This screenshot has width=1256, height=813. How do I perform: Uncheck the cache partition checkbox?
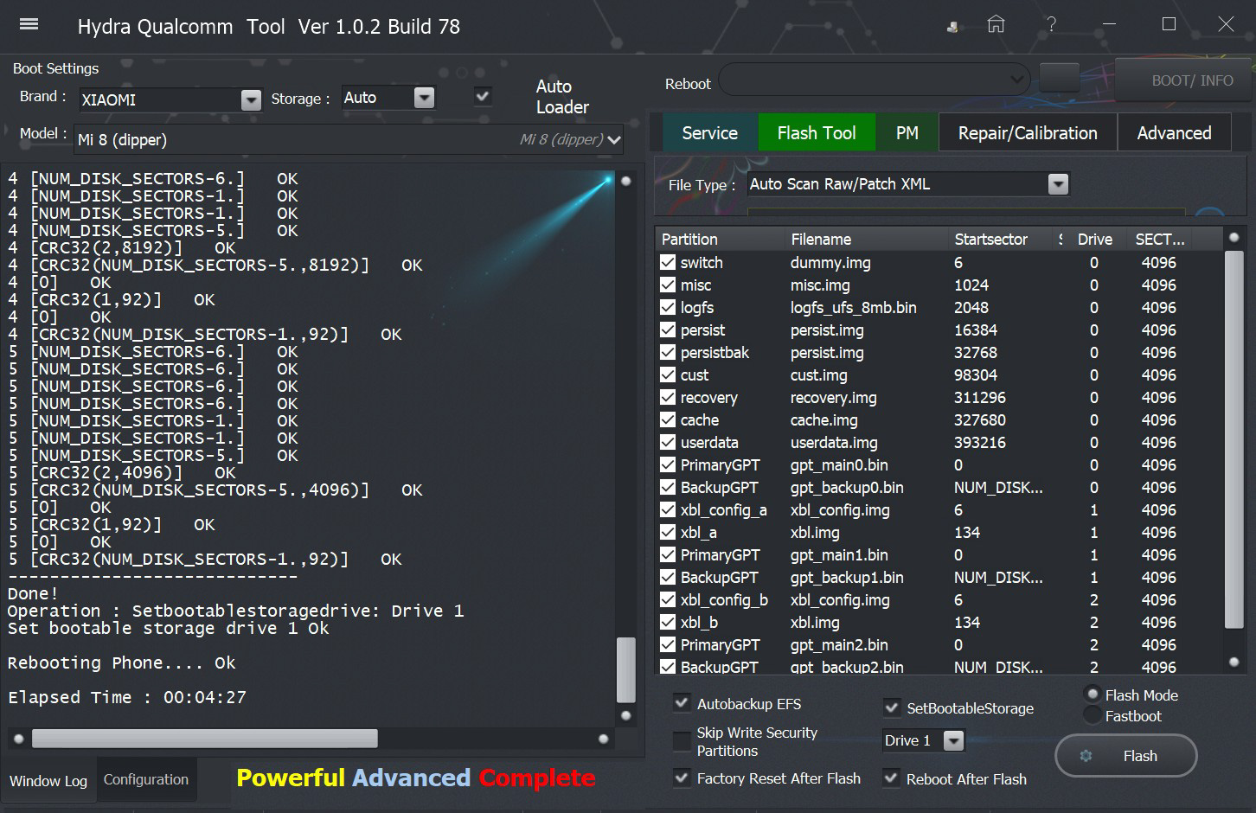(x=668, y=419)
